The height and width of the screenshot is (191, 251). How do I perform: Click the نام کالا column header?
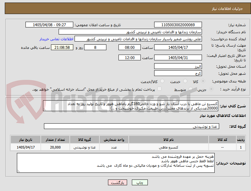tap(169, 140)
